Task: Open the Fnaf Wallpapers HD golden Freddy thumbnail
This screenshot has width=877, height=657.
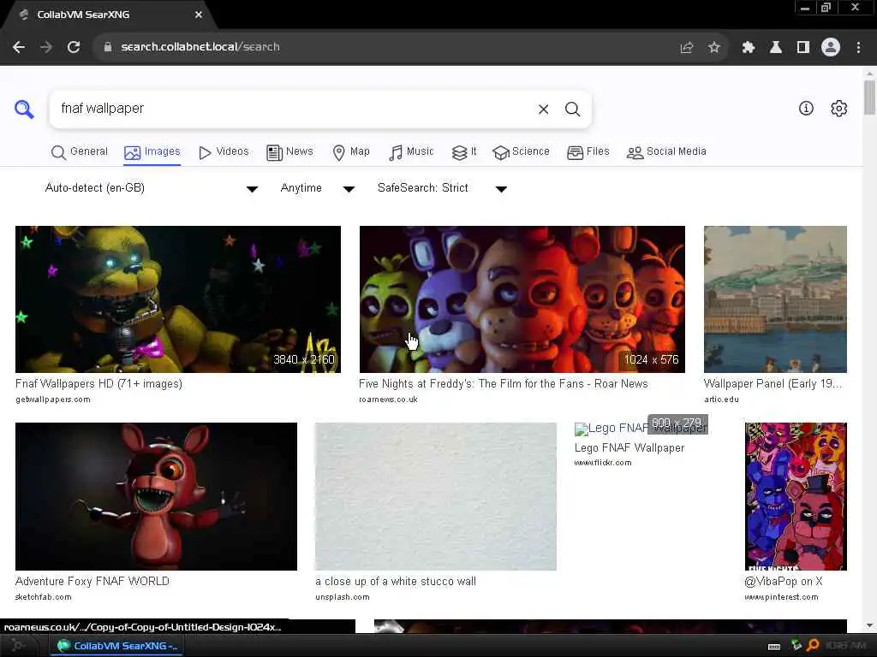Action: click(x=178, y=299)
